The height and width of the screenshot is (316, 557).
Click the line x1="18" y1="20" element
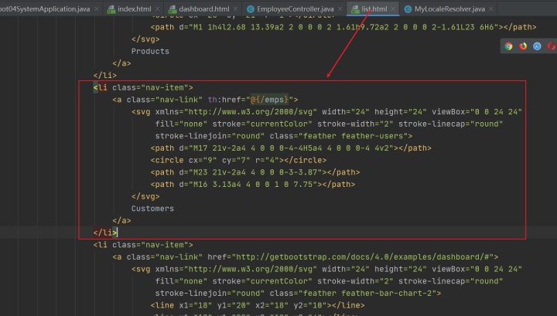[258, 305]
